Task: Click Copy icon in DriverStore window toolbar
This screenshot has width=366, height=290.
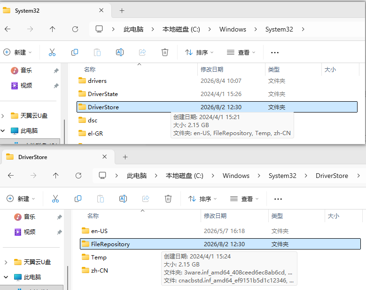Action: coord(78,199)
